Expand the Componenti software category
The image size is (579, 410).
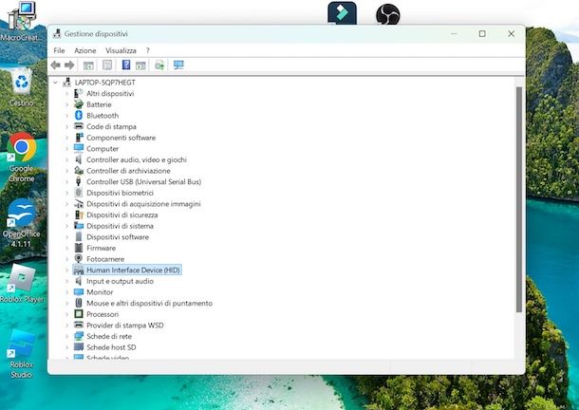[66, 138]
